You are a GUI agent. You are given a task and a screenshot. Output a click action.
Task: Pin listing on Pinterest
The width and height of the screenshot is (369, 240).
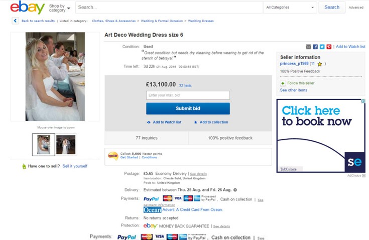(x=329, y=47)
